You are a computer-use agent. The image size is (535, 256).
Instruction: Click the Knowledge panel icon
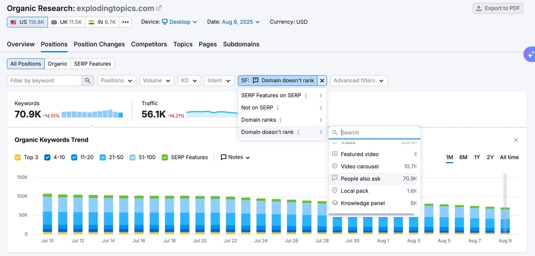(x=335, y=203)
